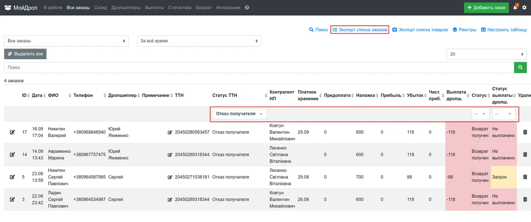
Task: Open notifications bell icon
Action: [x=515, y=8]
